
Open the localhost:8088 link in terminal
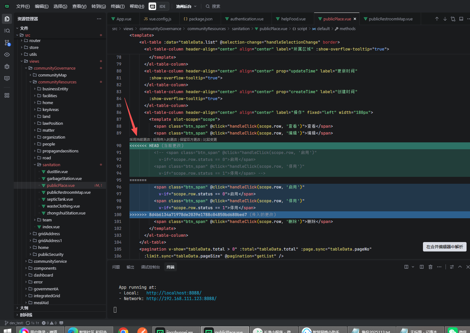coord(174,293)
